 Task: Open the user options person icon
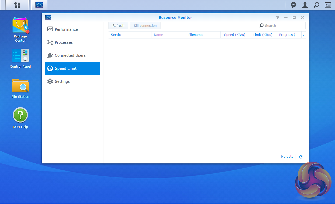point(305,5)
